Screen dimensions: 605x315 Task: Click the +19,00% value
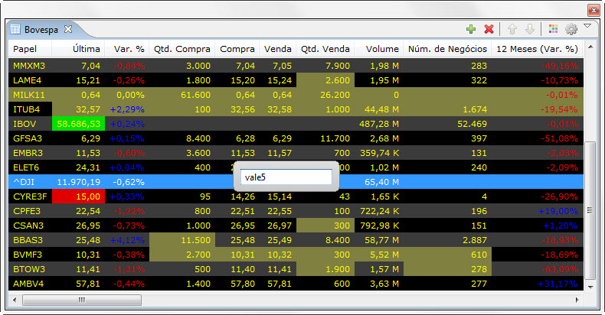tap(558, 211)
